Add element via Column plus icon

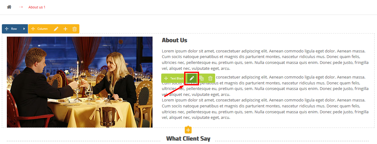tap(65, 29)
